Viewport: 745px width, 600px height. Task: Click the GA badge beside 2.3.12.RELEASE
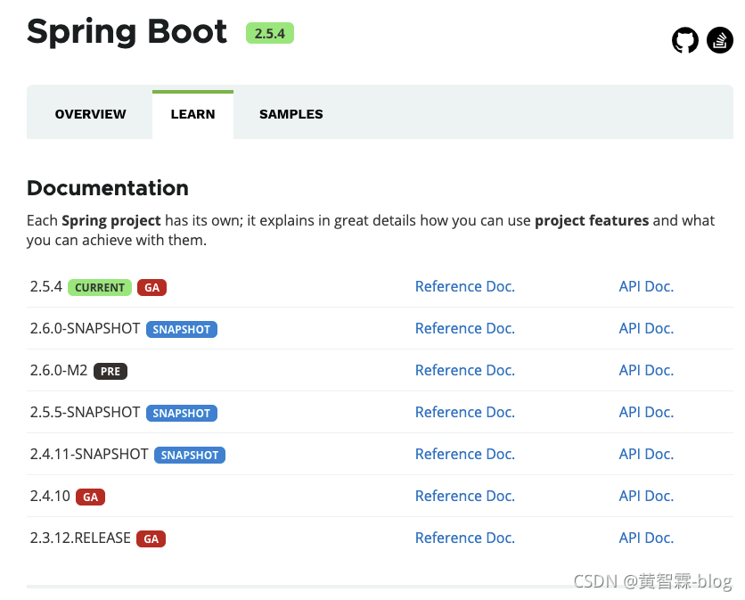(151, 539)
